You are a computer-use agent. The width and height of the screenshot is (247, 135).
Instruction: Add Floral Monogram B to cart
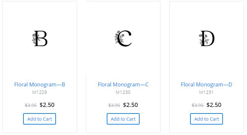tap(39, 119)
